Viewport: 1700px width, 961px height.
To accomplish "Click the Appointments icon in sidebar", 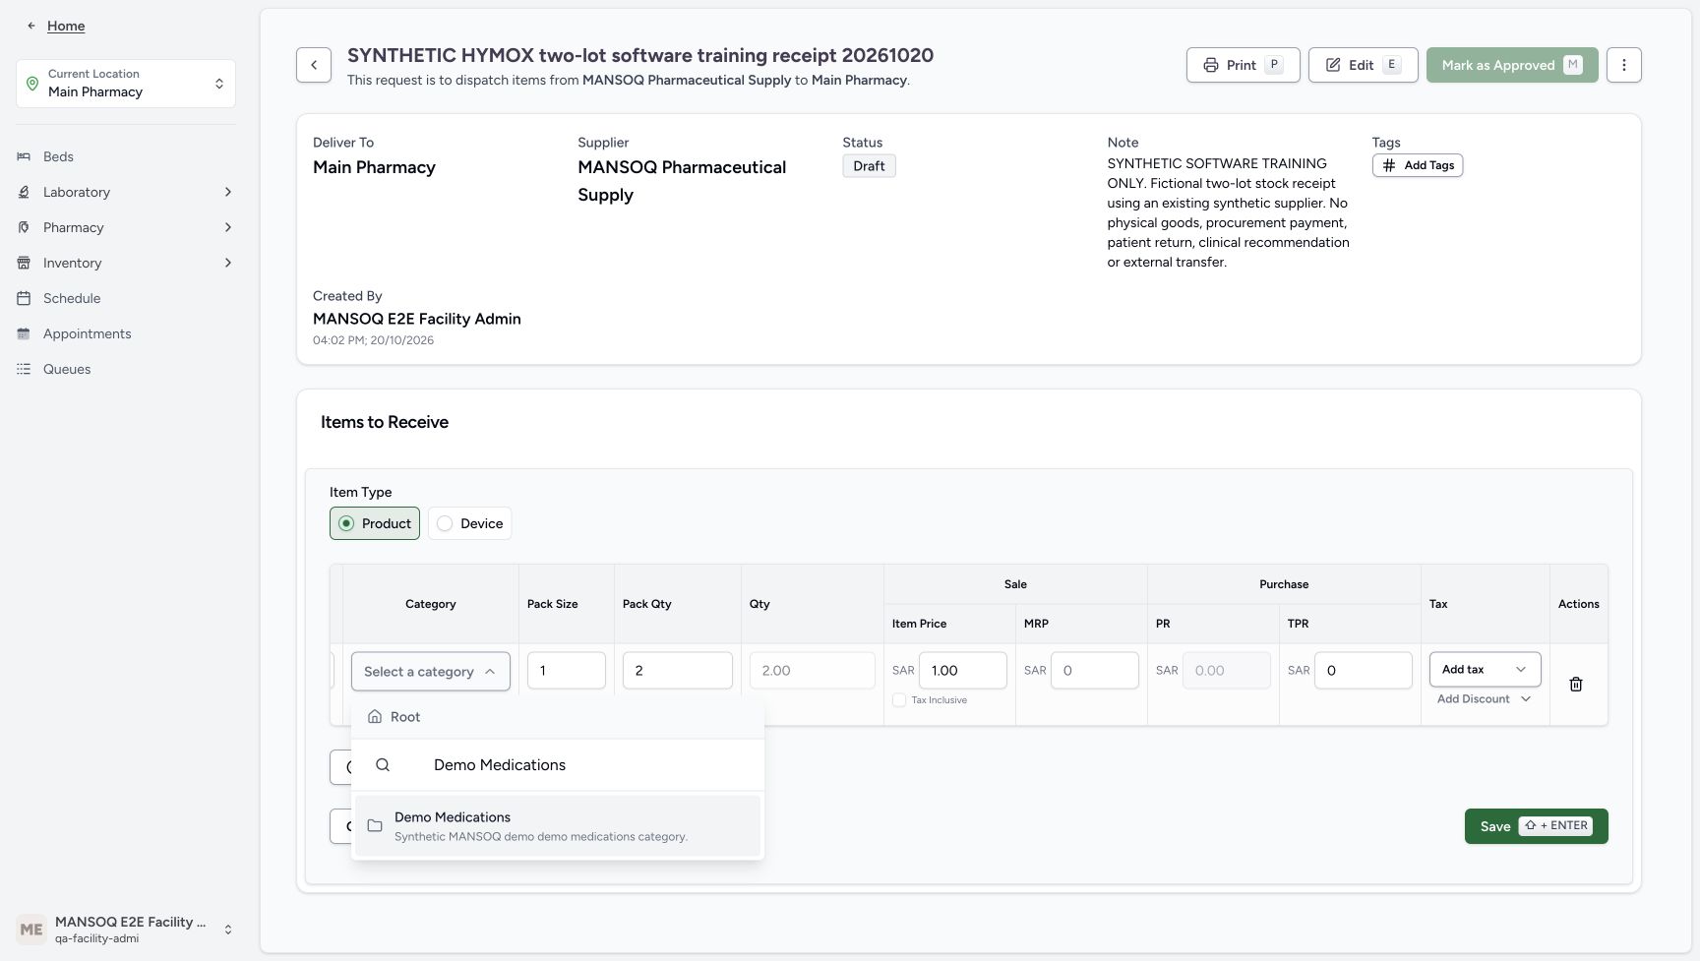I will coord(24,333).
